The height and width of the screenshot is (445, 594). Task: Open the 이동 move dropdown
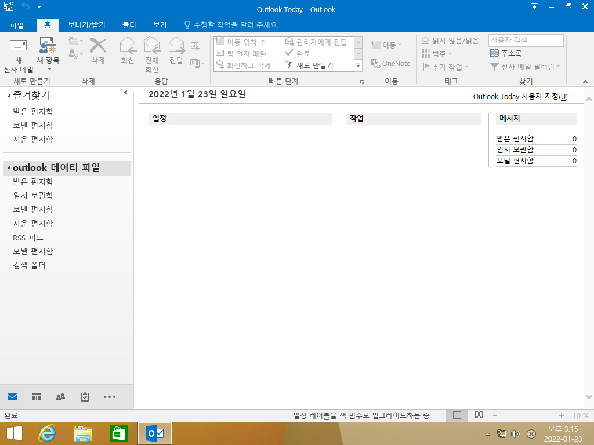(386, 45)
